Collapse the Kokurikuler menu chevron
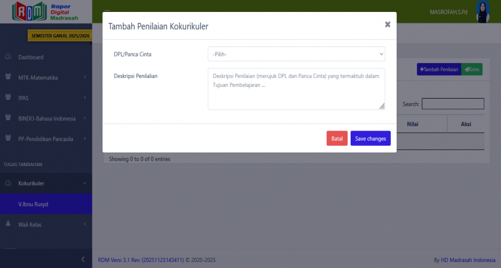501x268 pixels. 85,183
